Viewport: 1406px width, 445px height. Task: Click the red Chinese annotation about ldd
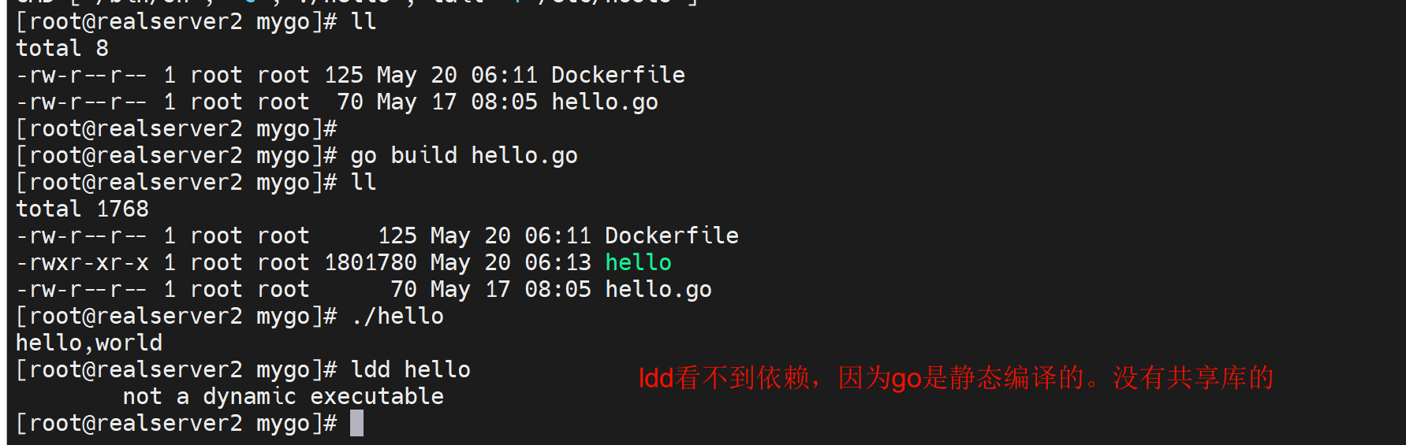tap(955, 378)
